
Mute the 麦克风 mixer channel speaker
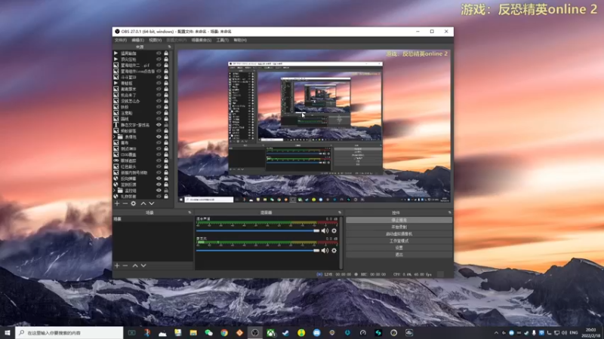[325, 251]
